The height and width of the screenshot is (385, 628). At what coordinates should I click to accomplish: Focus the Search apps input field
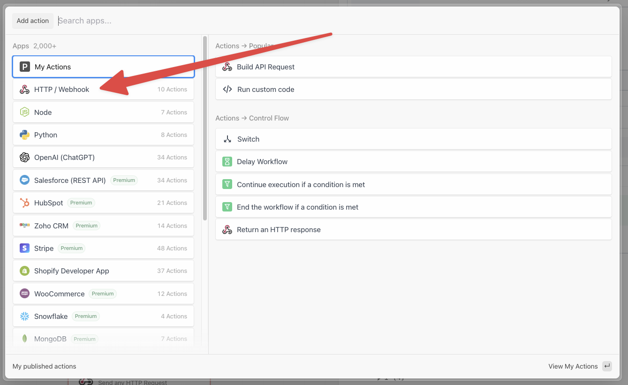click(x=335, y=21)
